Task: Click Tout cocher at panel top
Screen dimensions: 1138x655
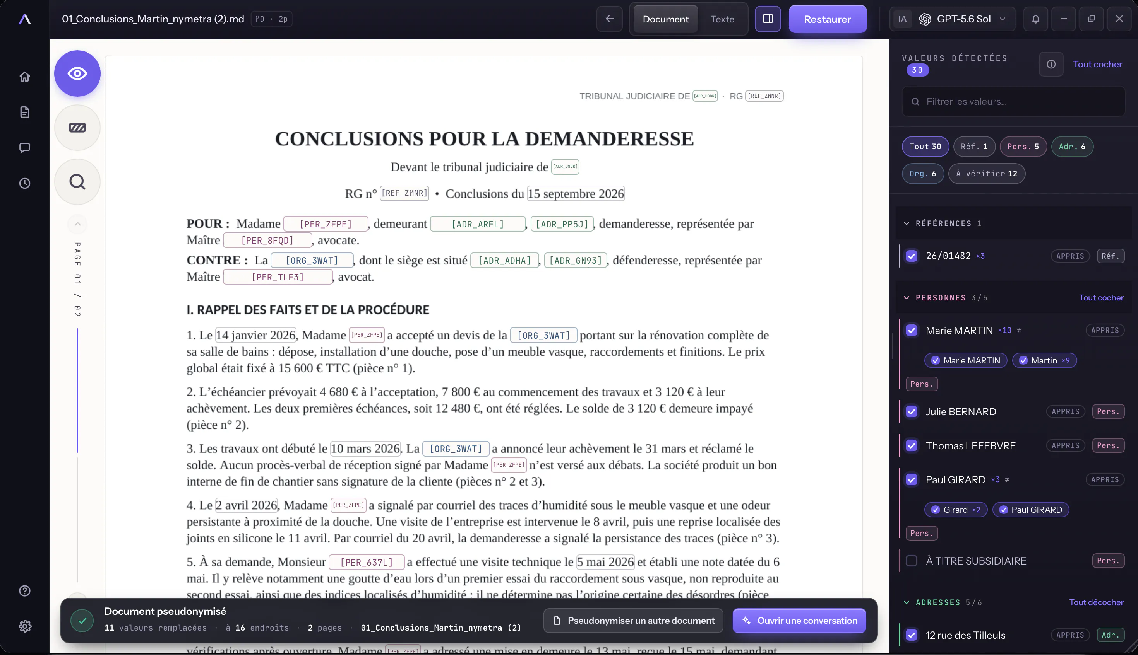Action: pyautogui.click(x=1097, y=64)
